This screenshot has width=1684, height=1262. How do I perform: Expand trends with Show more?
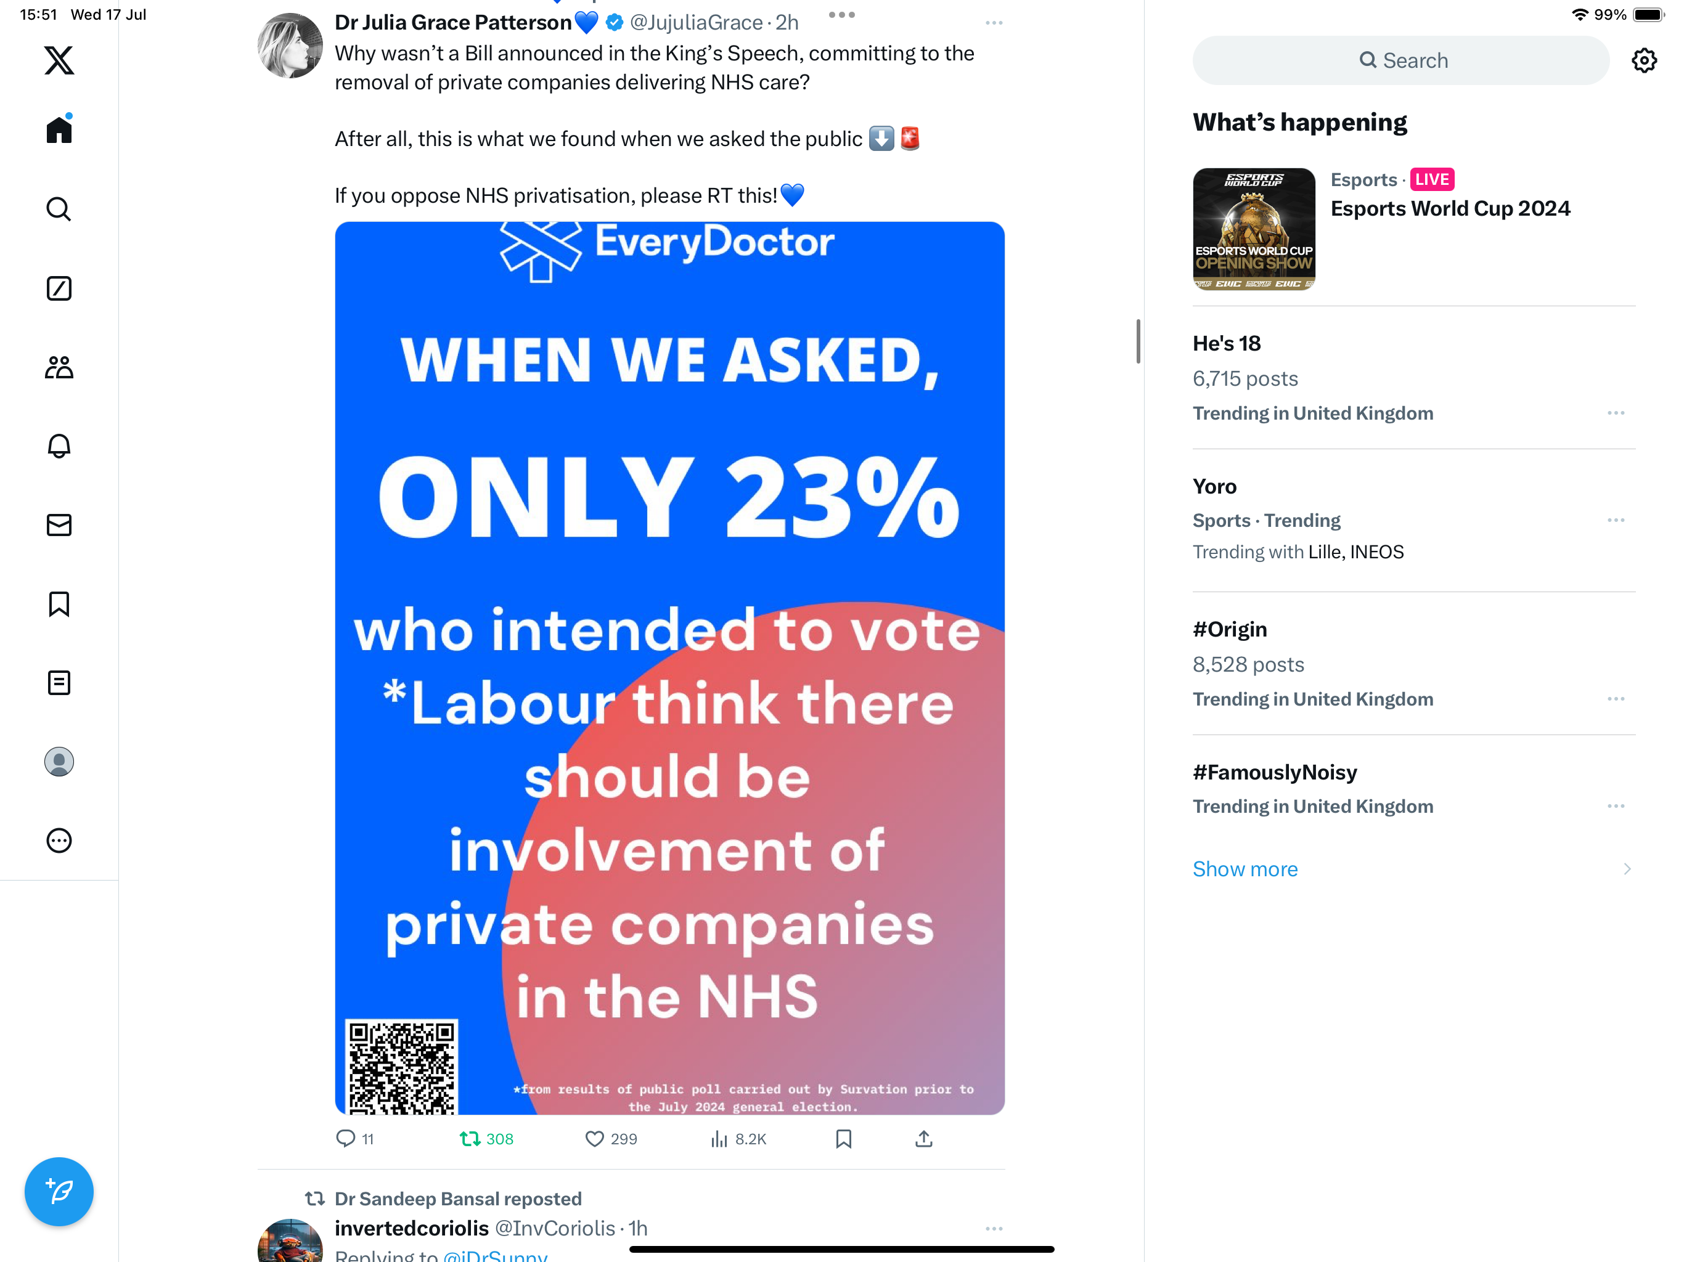(1246, 869)
